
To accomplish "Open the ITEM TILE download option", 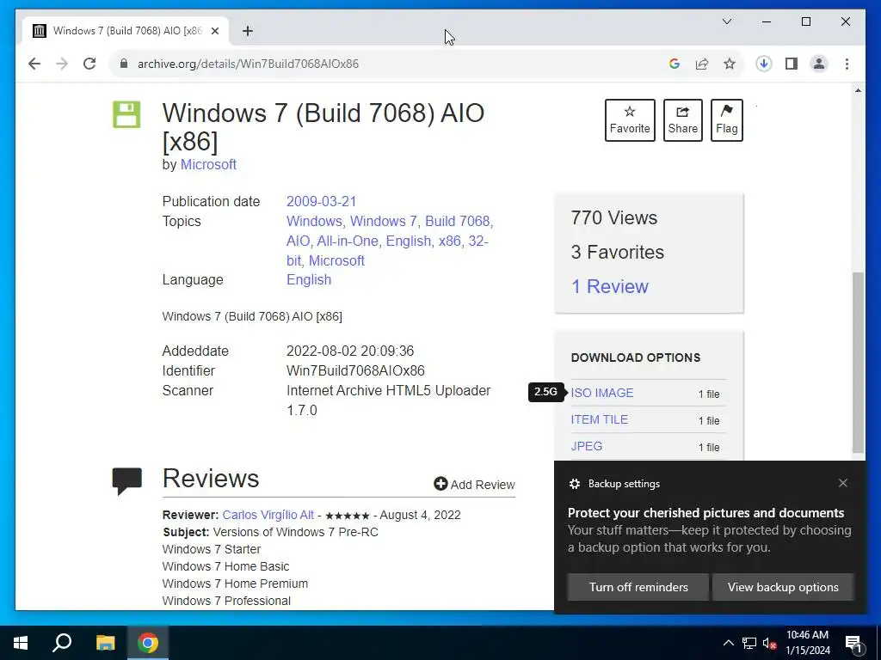I will pyautogui.click(x=599, y=419).
